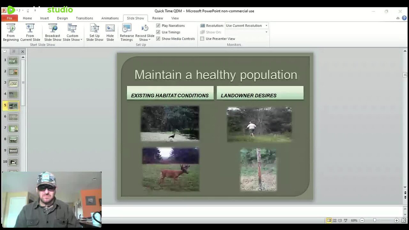The image size is (409, 230).
Task: Select slide 4 thumbnail
Action: (13, 94)
